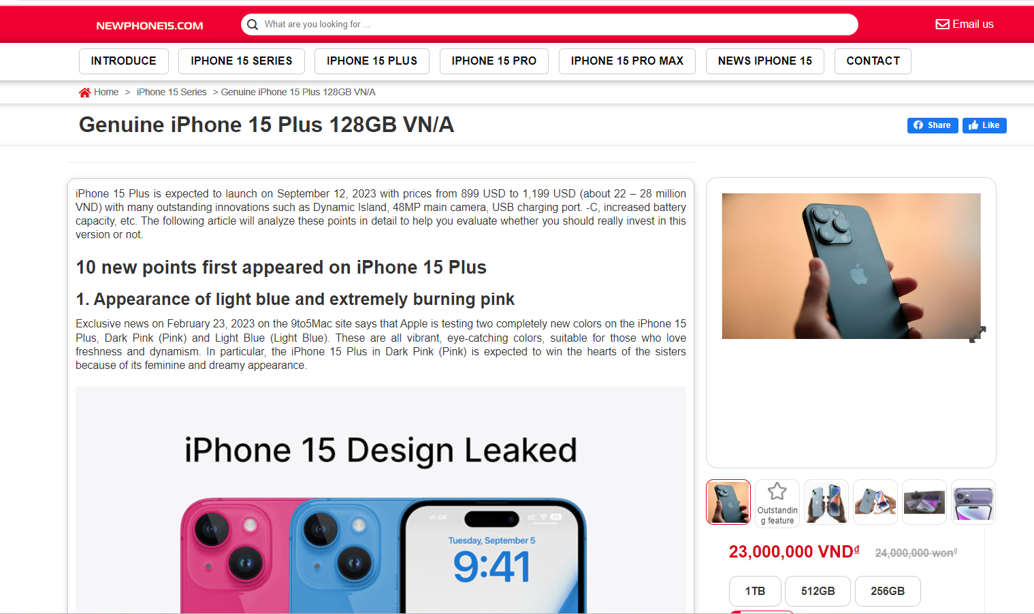
Task: Go to the Contact page
Action: 873,61
